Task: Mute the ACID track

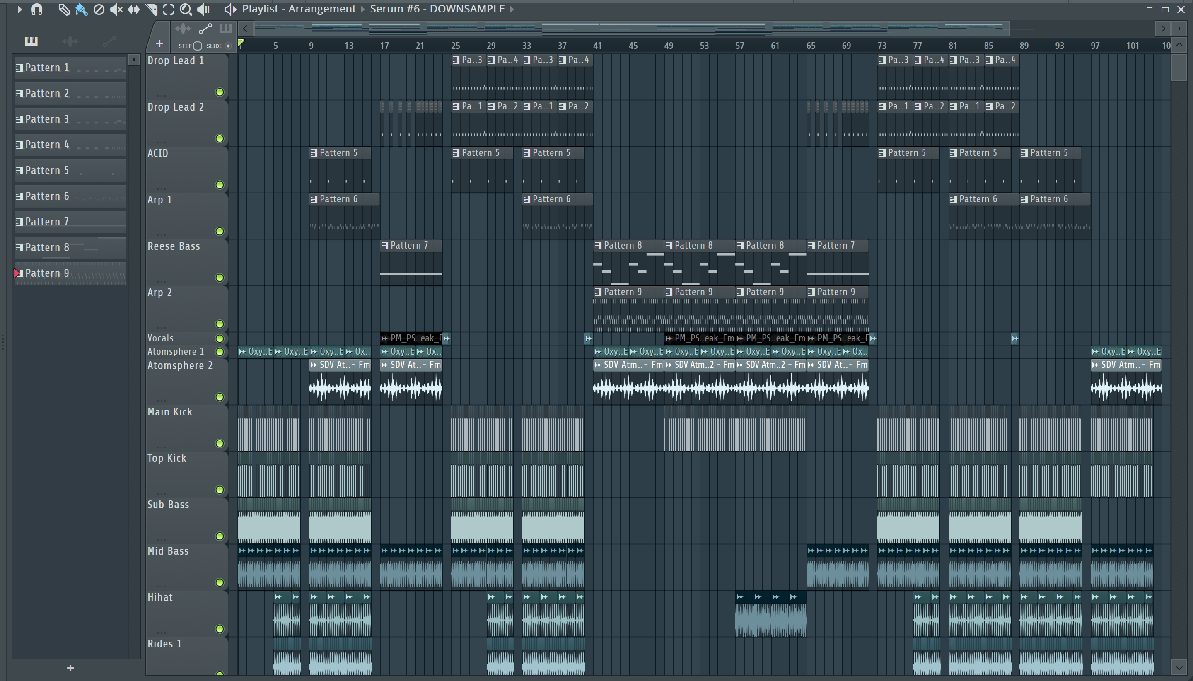Action: [x=219, y=185]
